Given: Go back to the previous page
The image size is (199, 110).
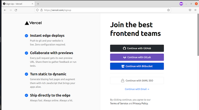Looking at the screenshot, I should coord(5,10).
